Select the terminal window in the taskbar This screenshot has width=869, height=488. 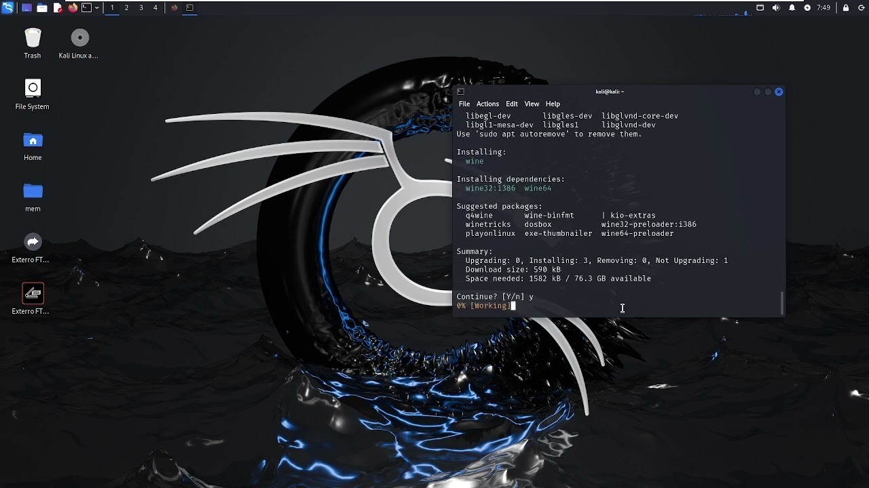190,7
